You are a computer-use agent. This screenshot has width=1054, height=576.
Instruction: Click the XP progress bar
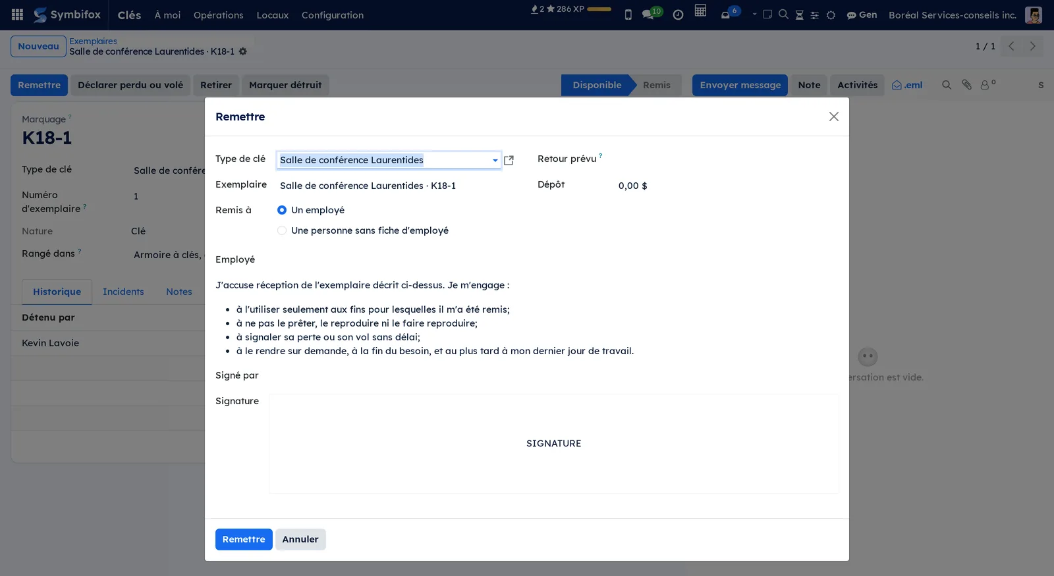tap(599, 9)
